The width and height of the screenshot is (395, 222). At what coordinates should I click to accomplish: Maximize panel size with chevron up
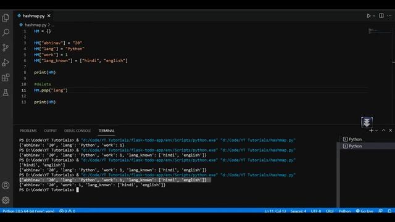(383, 130)
